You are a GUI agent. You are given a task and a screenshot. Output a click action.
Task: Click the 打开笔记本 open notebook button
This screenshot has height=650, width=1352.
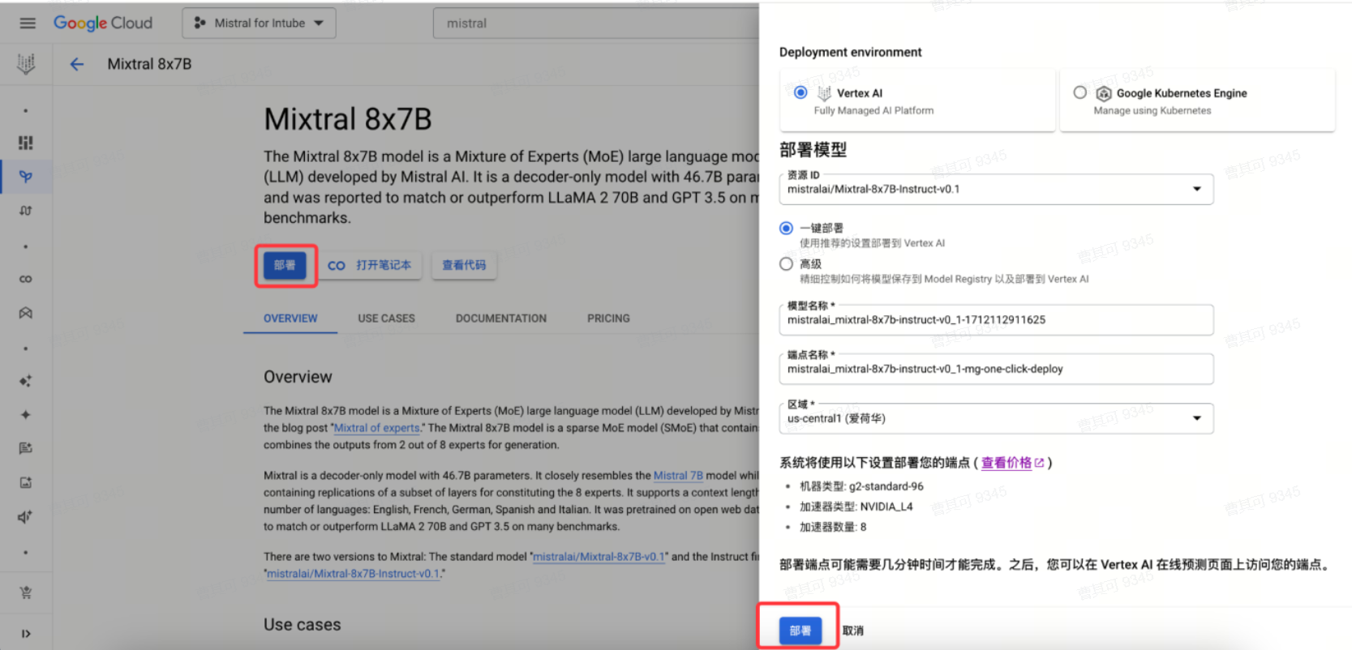click(x=371, y=265)
